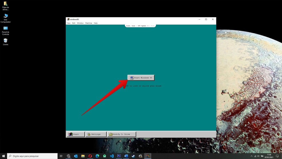Image resolution: width=282 pixels, height=159 pixels.
Task: Click Modify C: Drive button
Action: 122,134
